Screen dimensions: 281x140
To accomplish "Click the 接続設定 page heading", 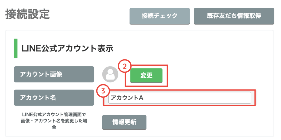I will 27,14.
